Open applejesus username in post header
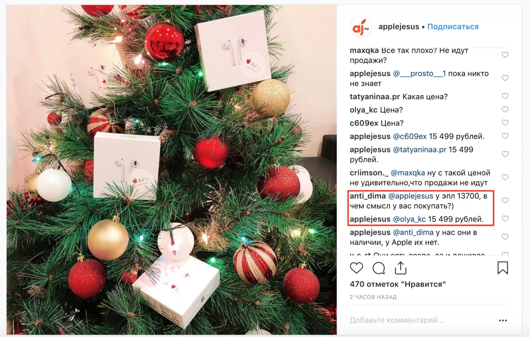Viewport: 530px width, 337px height. (399, 27)
